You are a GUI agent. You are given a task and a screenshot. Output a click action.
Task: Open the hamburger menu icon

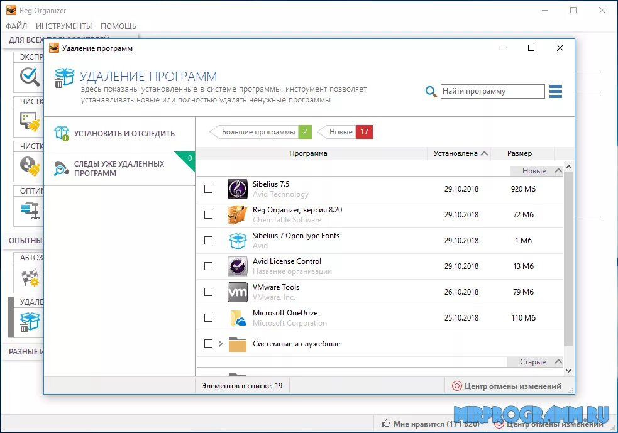tap(556, 91)
